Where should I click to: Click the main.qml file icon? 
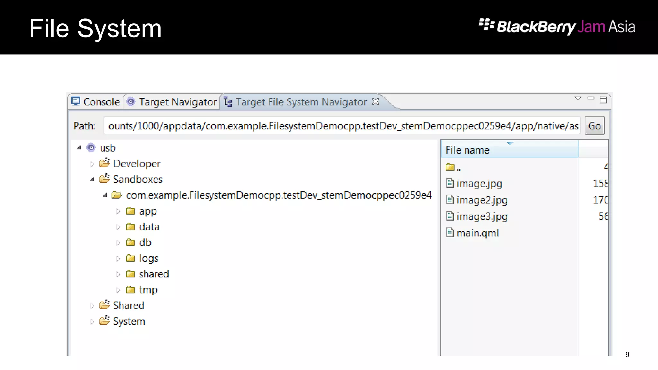450,232
